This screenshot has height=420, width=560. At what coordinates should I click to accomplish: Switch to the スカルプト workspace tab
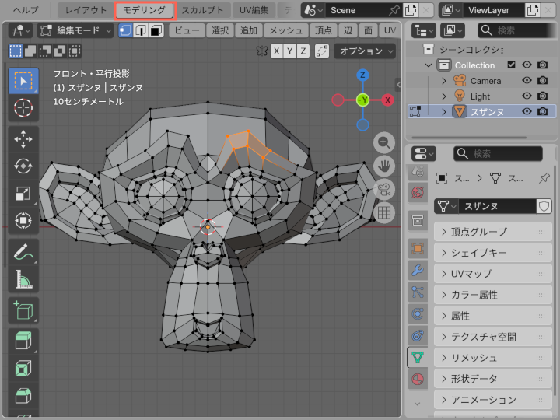(202, 10)
